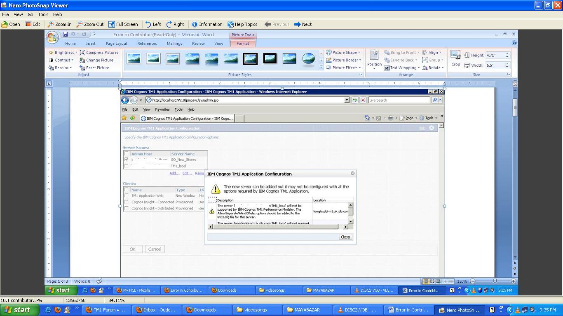Open Help Topics
The image size is (563, 316).
pyautogui.click(x=242, y=24)
